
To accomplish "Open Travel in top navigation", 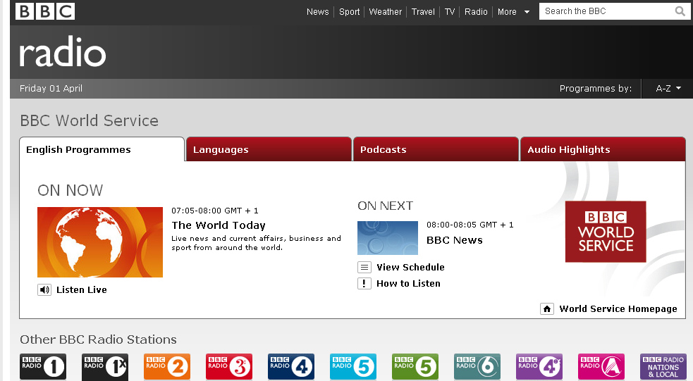I will point(423,12).
